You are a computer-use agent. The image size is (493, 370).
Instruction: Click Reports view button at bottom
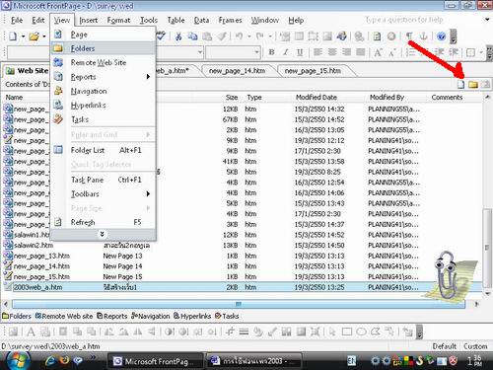click(112, 316)
